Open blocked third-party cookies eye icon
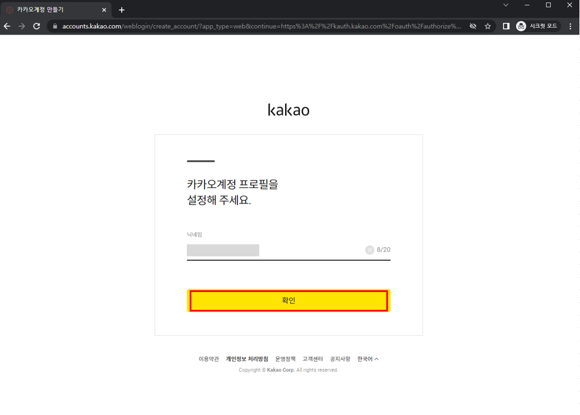Viewport: 580px width, 415px height. coord(473,26)
